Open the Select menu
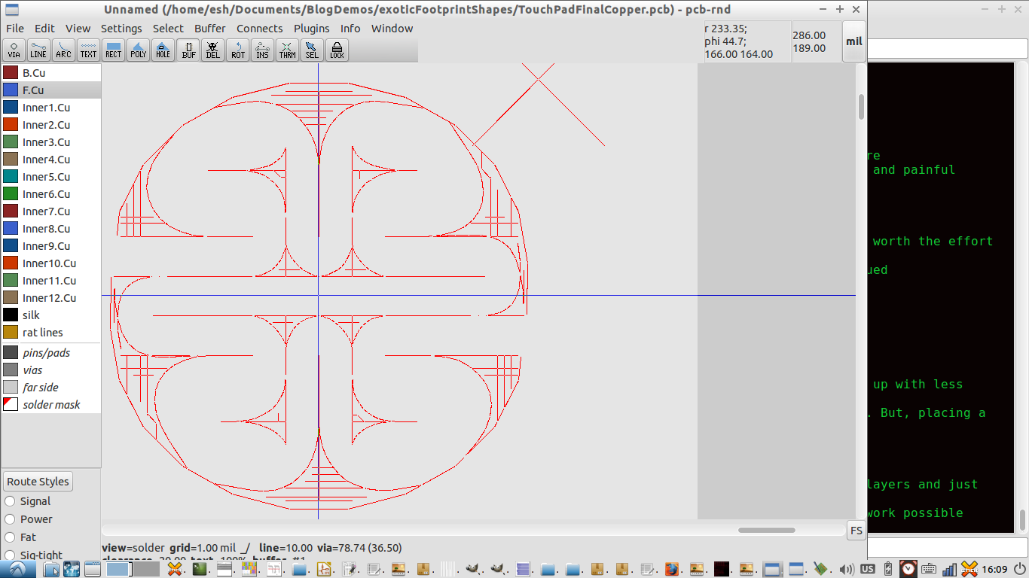The height and width of the screenshot is (578, 1029). click(168, 29)
